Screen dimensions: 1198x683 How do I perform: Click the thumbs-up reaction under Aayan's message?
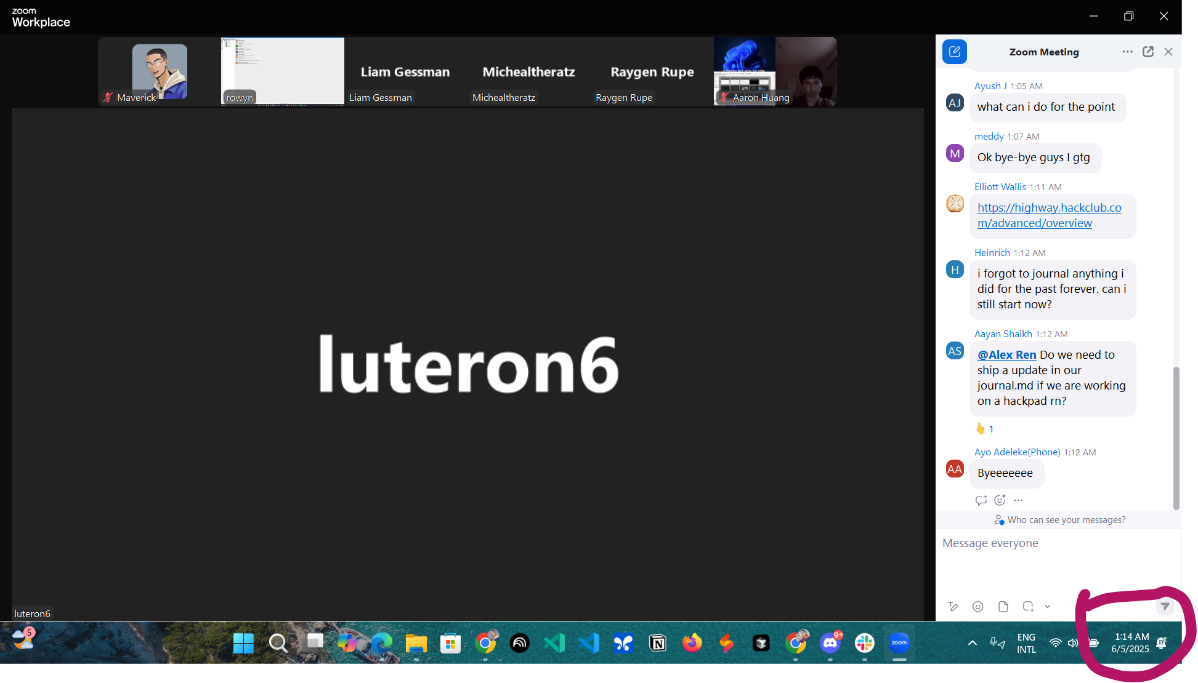pyautogui.click(x=984, y=428)
